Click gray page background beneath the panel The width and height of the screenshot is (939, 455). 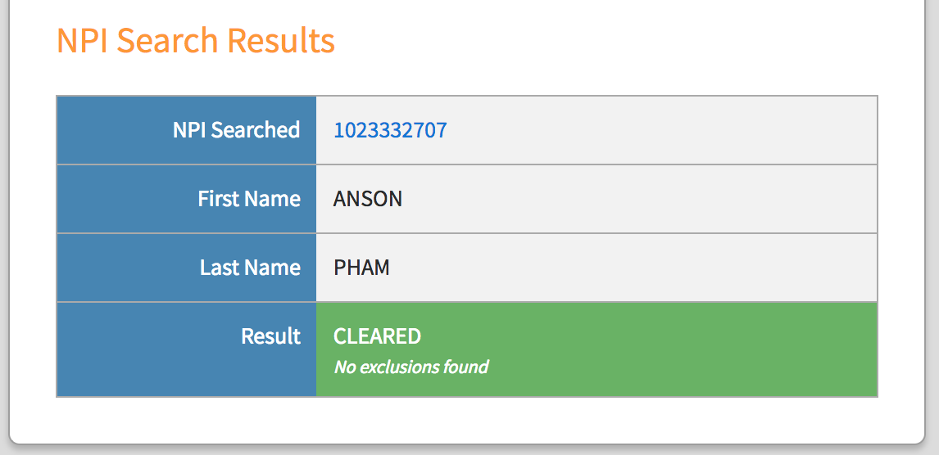(467, 451)
